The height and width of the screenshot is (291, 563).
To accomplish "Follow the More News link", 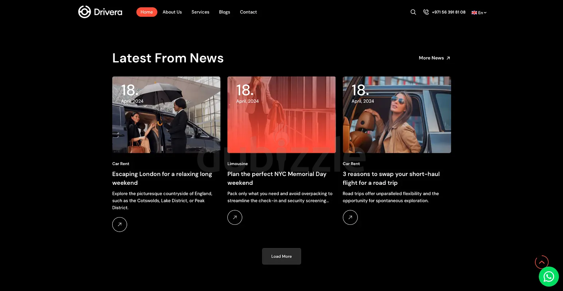I will [434, 58].
